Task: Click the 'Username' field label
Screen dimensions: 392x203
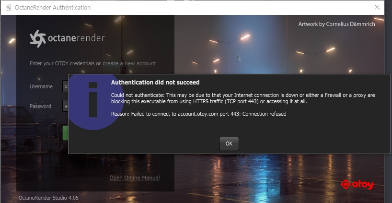Action: (x=41, y=86)
